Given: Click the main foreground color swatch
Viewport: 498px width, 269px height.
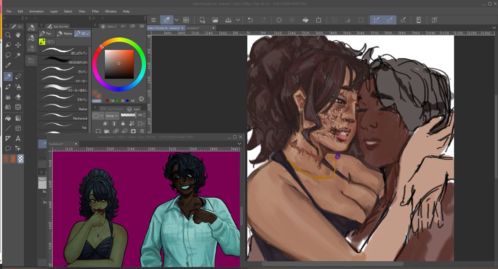Looking at the screenshot, I should (95, 93).
